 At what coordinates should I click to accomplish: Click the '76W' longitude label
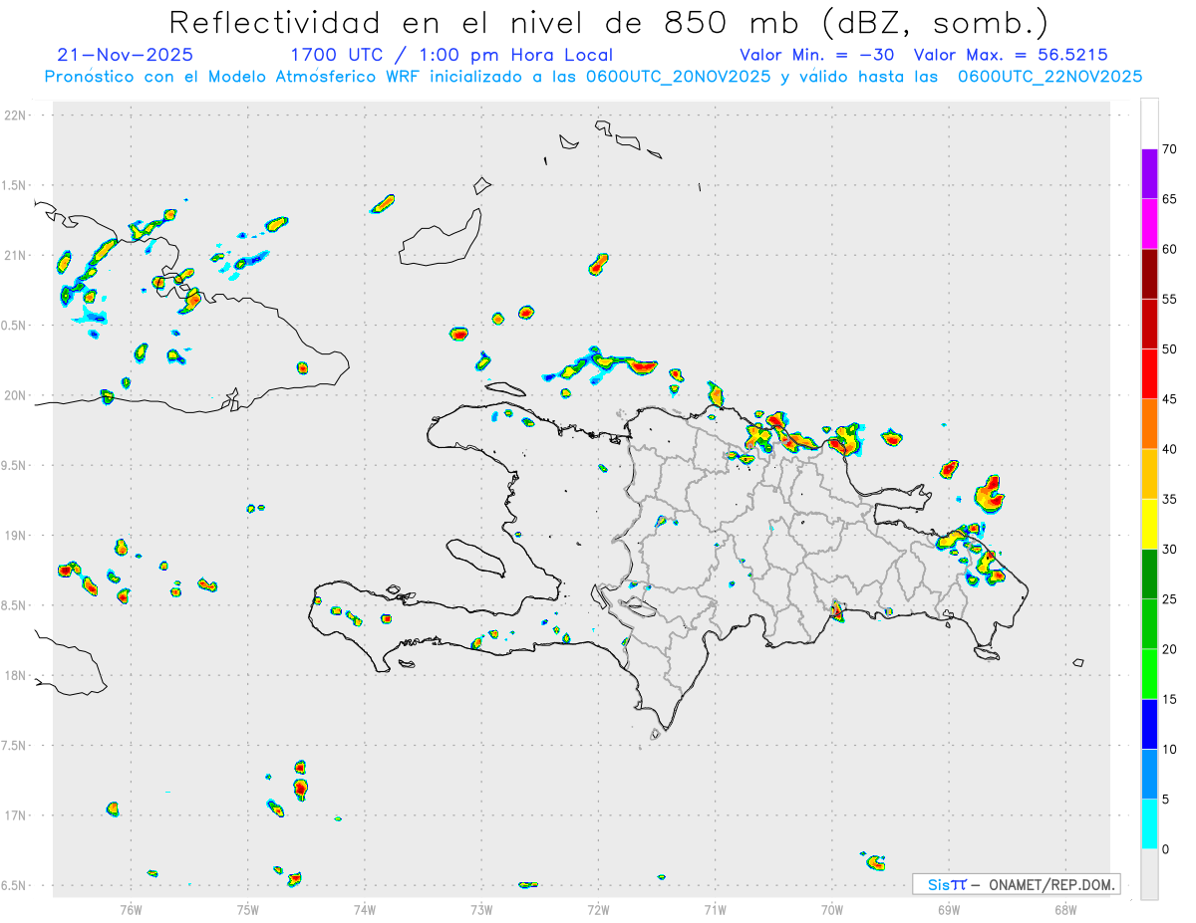coord(131,909)
